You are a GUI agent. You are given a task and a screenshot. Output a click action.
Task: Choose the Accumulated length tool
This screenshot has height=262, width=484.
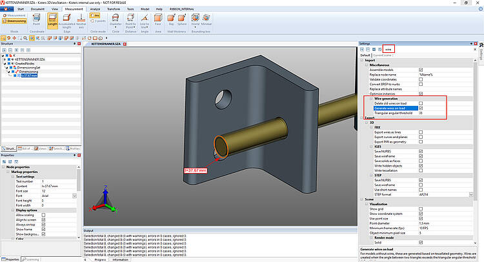(66, 23)
